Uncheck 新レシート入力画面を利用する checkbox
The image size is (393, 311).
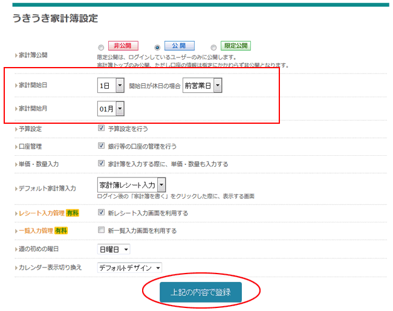[x=101, y=213]
